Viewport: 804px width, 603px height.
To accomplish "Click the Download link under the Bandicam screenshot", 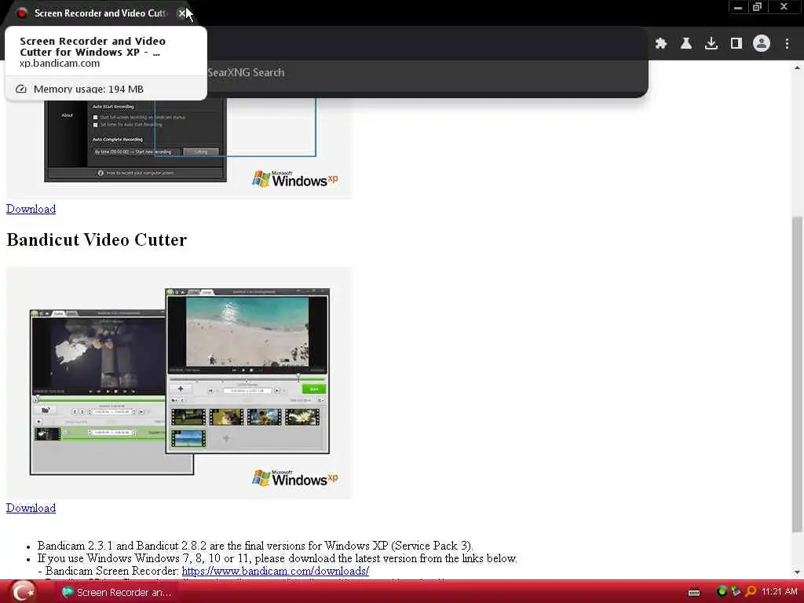I will [x=31, y=209].
